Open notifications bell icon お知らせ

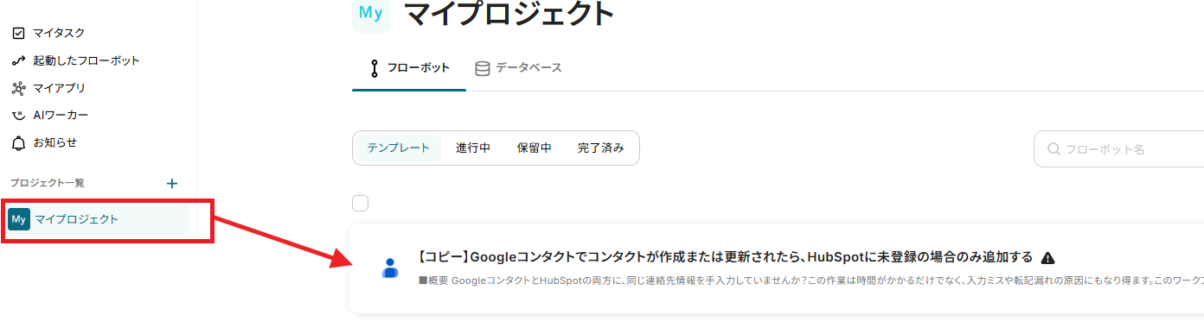[x=19, y=142]
